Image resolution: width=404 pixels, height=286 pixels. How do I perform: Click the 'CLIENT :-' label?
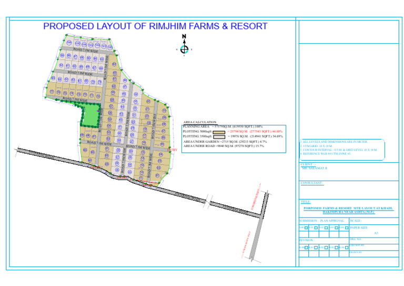308,164
